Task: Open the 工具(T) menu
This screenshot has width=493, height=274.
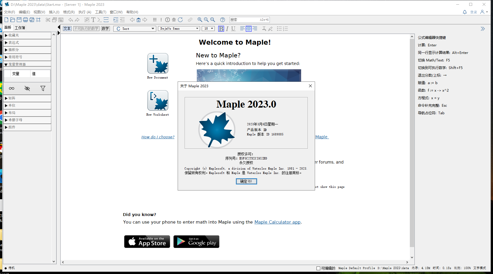Action: click(101, 12)
